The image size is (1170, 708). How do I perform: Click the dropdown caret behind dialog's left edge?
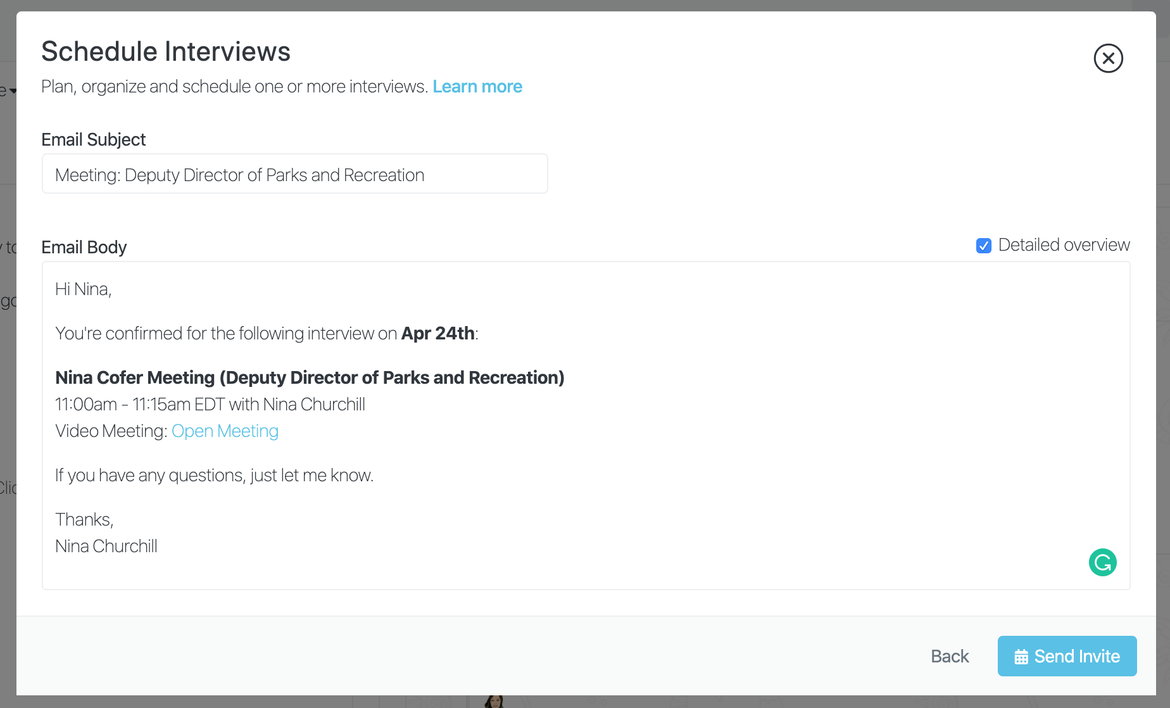coord(13,91)
